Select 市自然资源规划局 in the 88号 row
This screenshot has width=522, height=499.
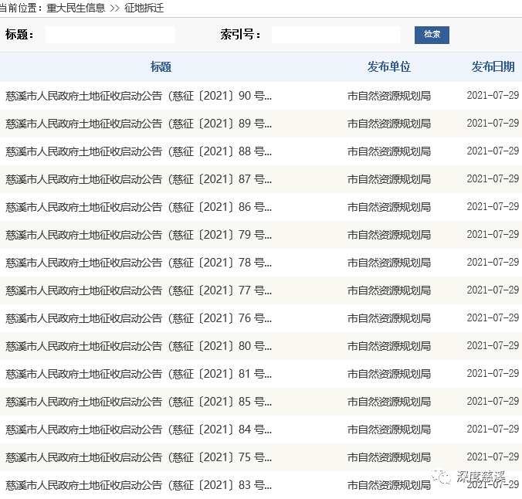click(389, 151)
